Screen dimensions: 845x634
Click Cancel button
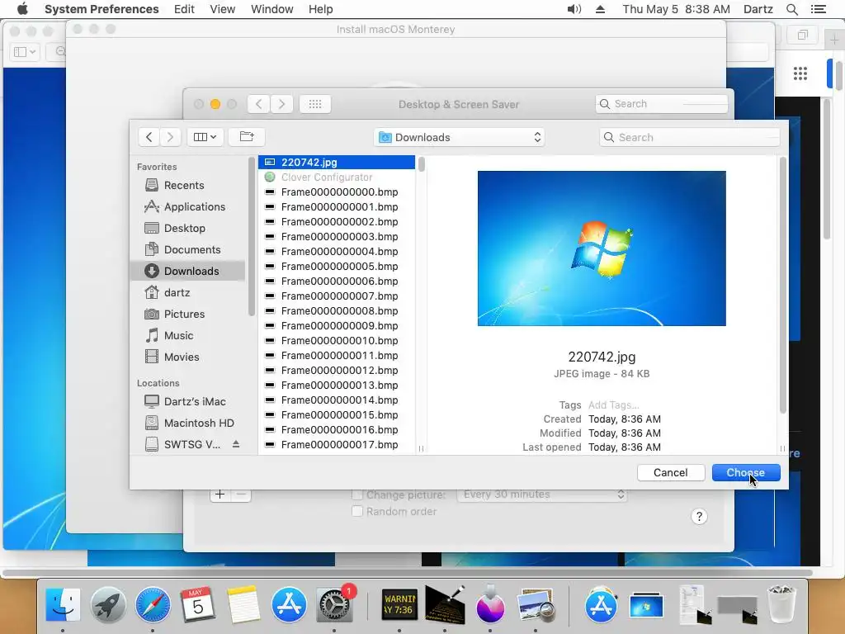click(671, 473)
